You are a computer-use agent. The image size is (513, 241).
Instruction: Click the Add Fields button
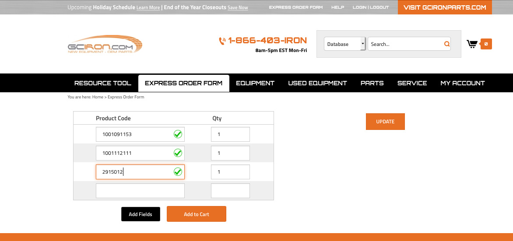[x=141, y=214]
